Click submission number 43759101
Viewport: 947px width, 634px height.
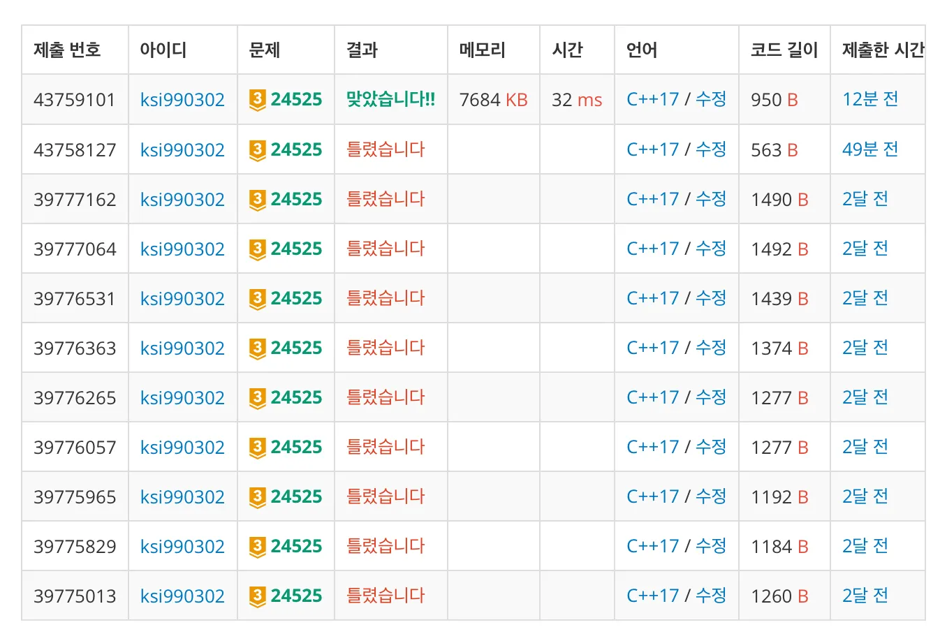75,100
